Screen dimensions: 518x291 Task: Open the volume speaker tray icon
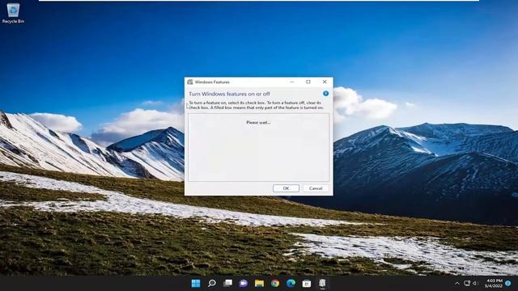tap(475, 283)
